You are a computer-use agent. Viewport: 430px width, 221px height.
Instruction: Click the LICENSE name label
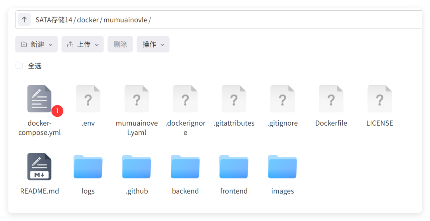coord(379,123)
